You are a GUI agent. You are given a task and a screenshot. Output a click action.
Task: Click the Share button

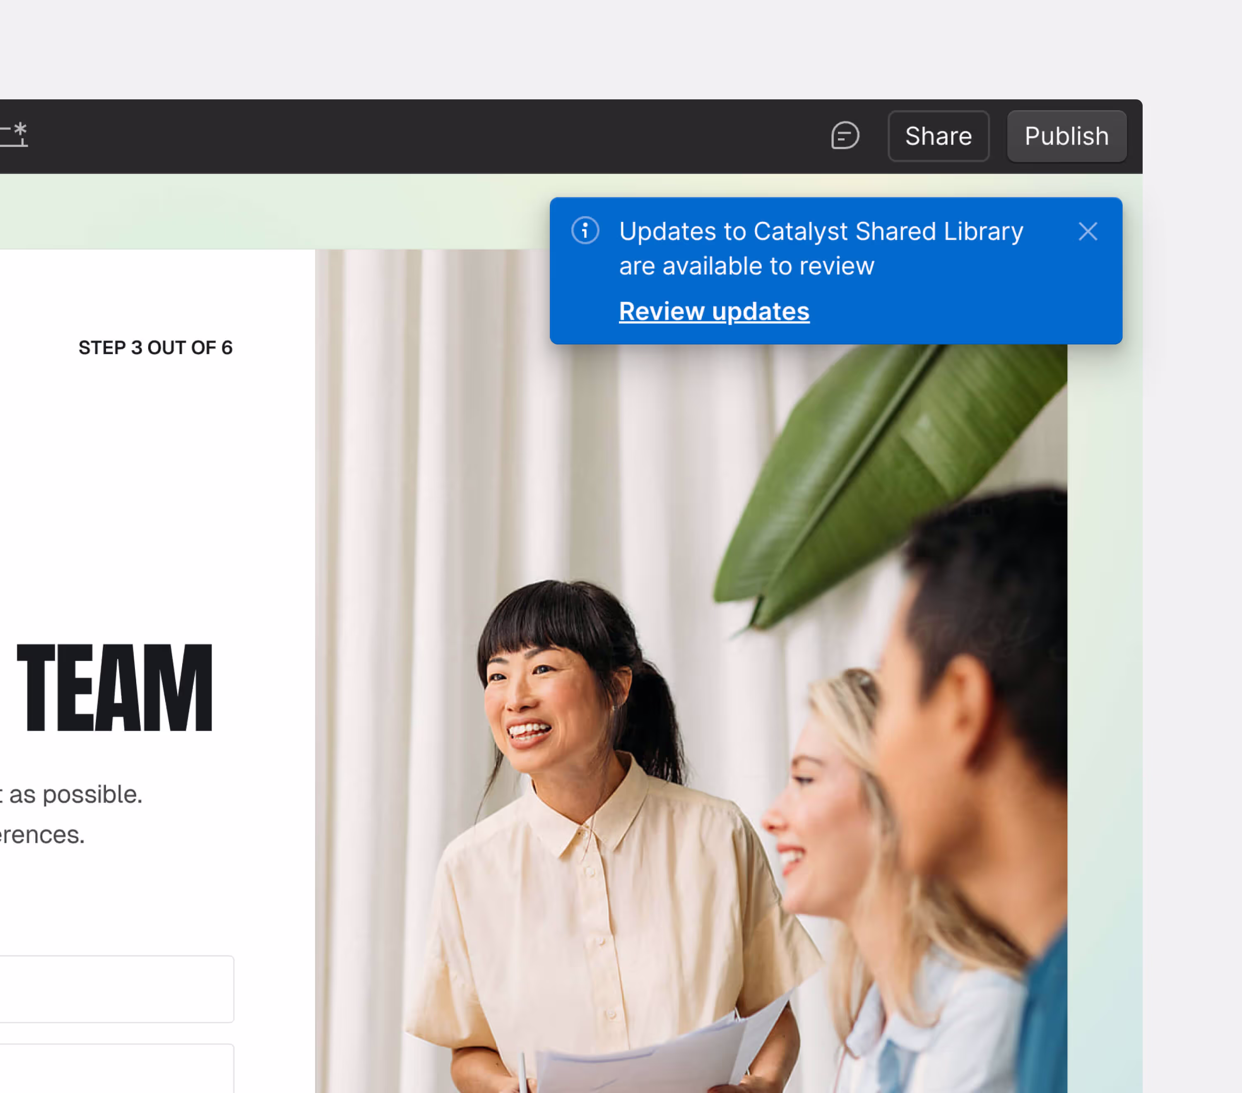click(x=938, y=136)
